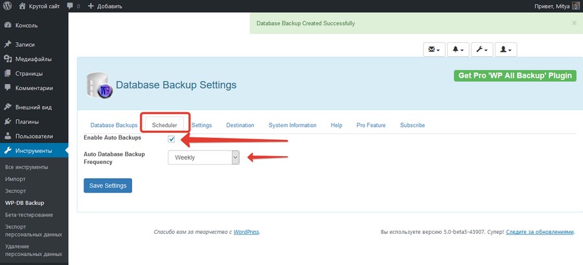Open the user account dropdown button
The image size is (583, 265).
click(506, 50)
